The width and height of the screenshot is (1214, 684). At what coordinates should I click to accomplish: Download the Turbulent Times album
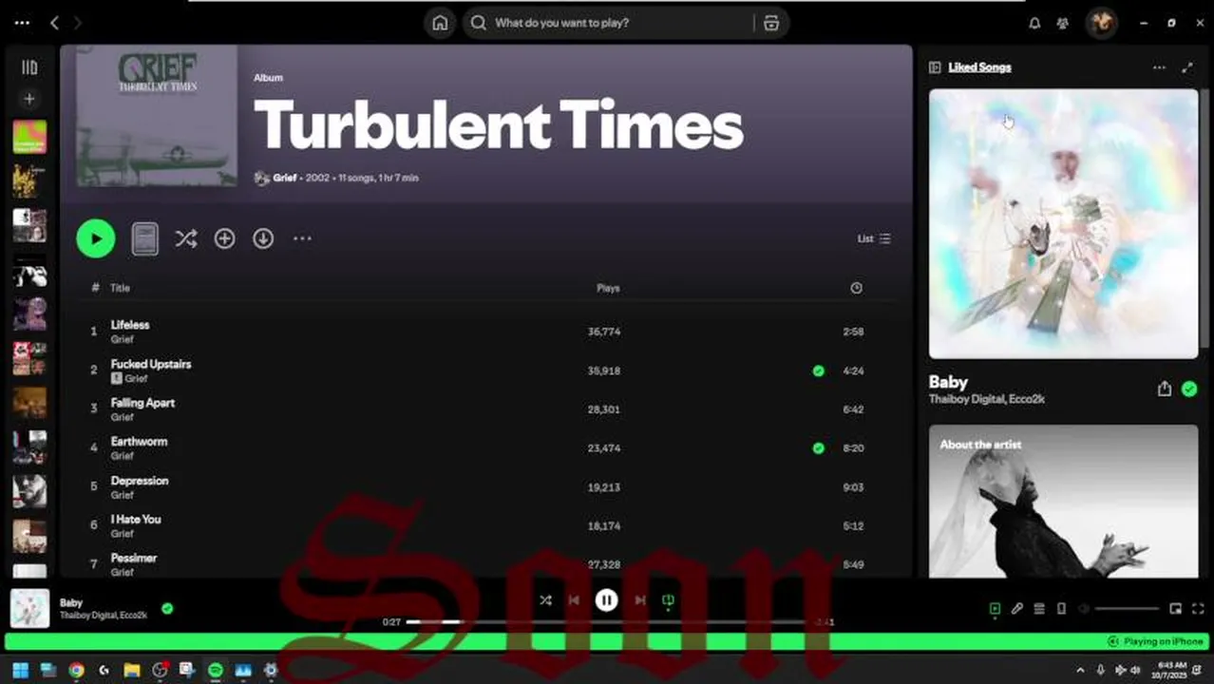tap(263, 238)
